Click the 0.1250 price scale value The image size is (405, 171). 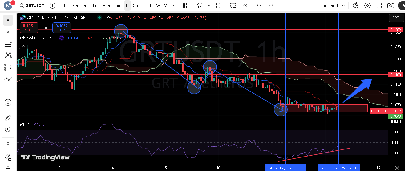(x=395, y=47)
